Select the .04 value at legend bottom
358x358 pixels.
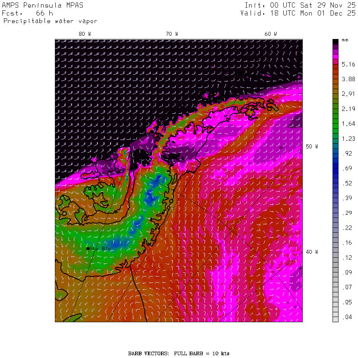[x=348, y=317]
